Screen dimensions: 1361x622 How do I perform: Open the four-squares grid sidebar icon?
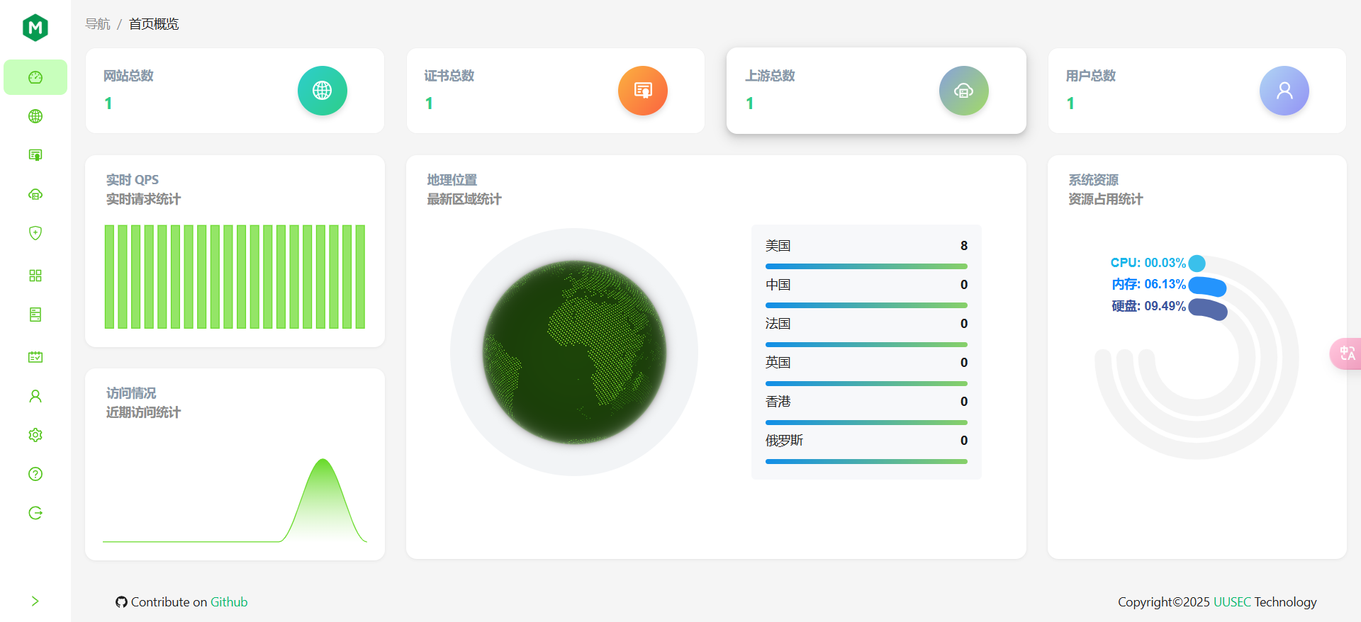pos(35,276)
